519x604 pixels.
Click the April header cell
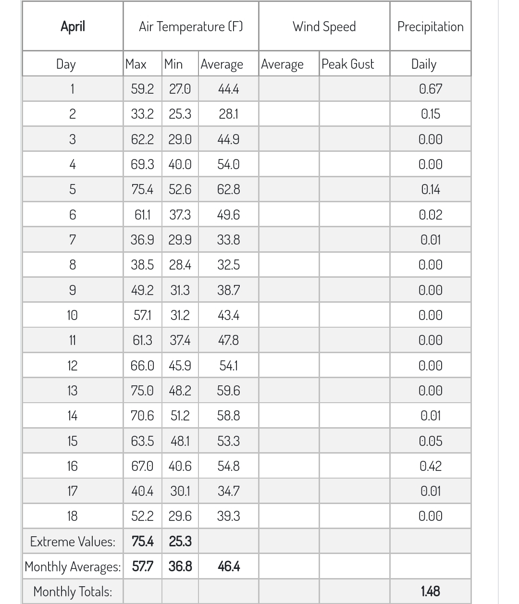(73, 26)
